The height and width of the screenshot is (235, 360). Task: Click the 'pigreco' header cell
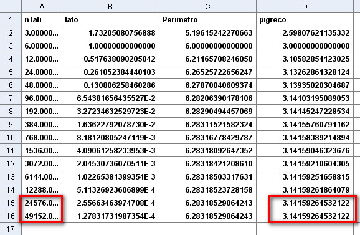tap(305, 19)
